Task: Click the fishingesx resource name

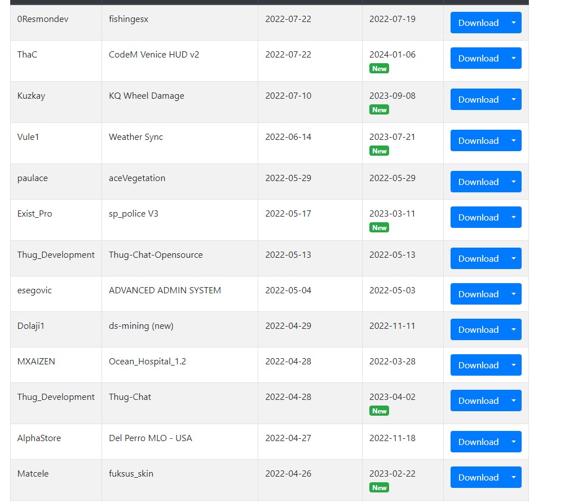Action: tap(129, 19)
